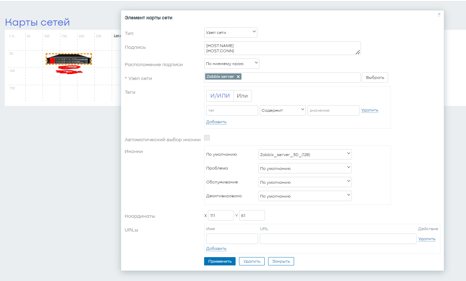The width and height of the screenshot is (466, 281).
Task: Select the server icon on the map
Action: click(68, 59)
